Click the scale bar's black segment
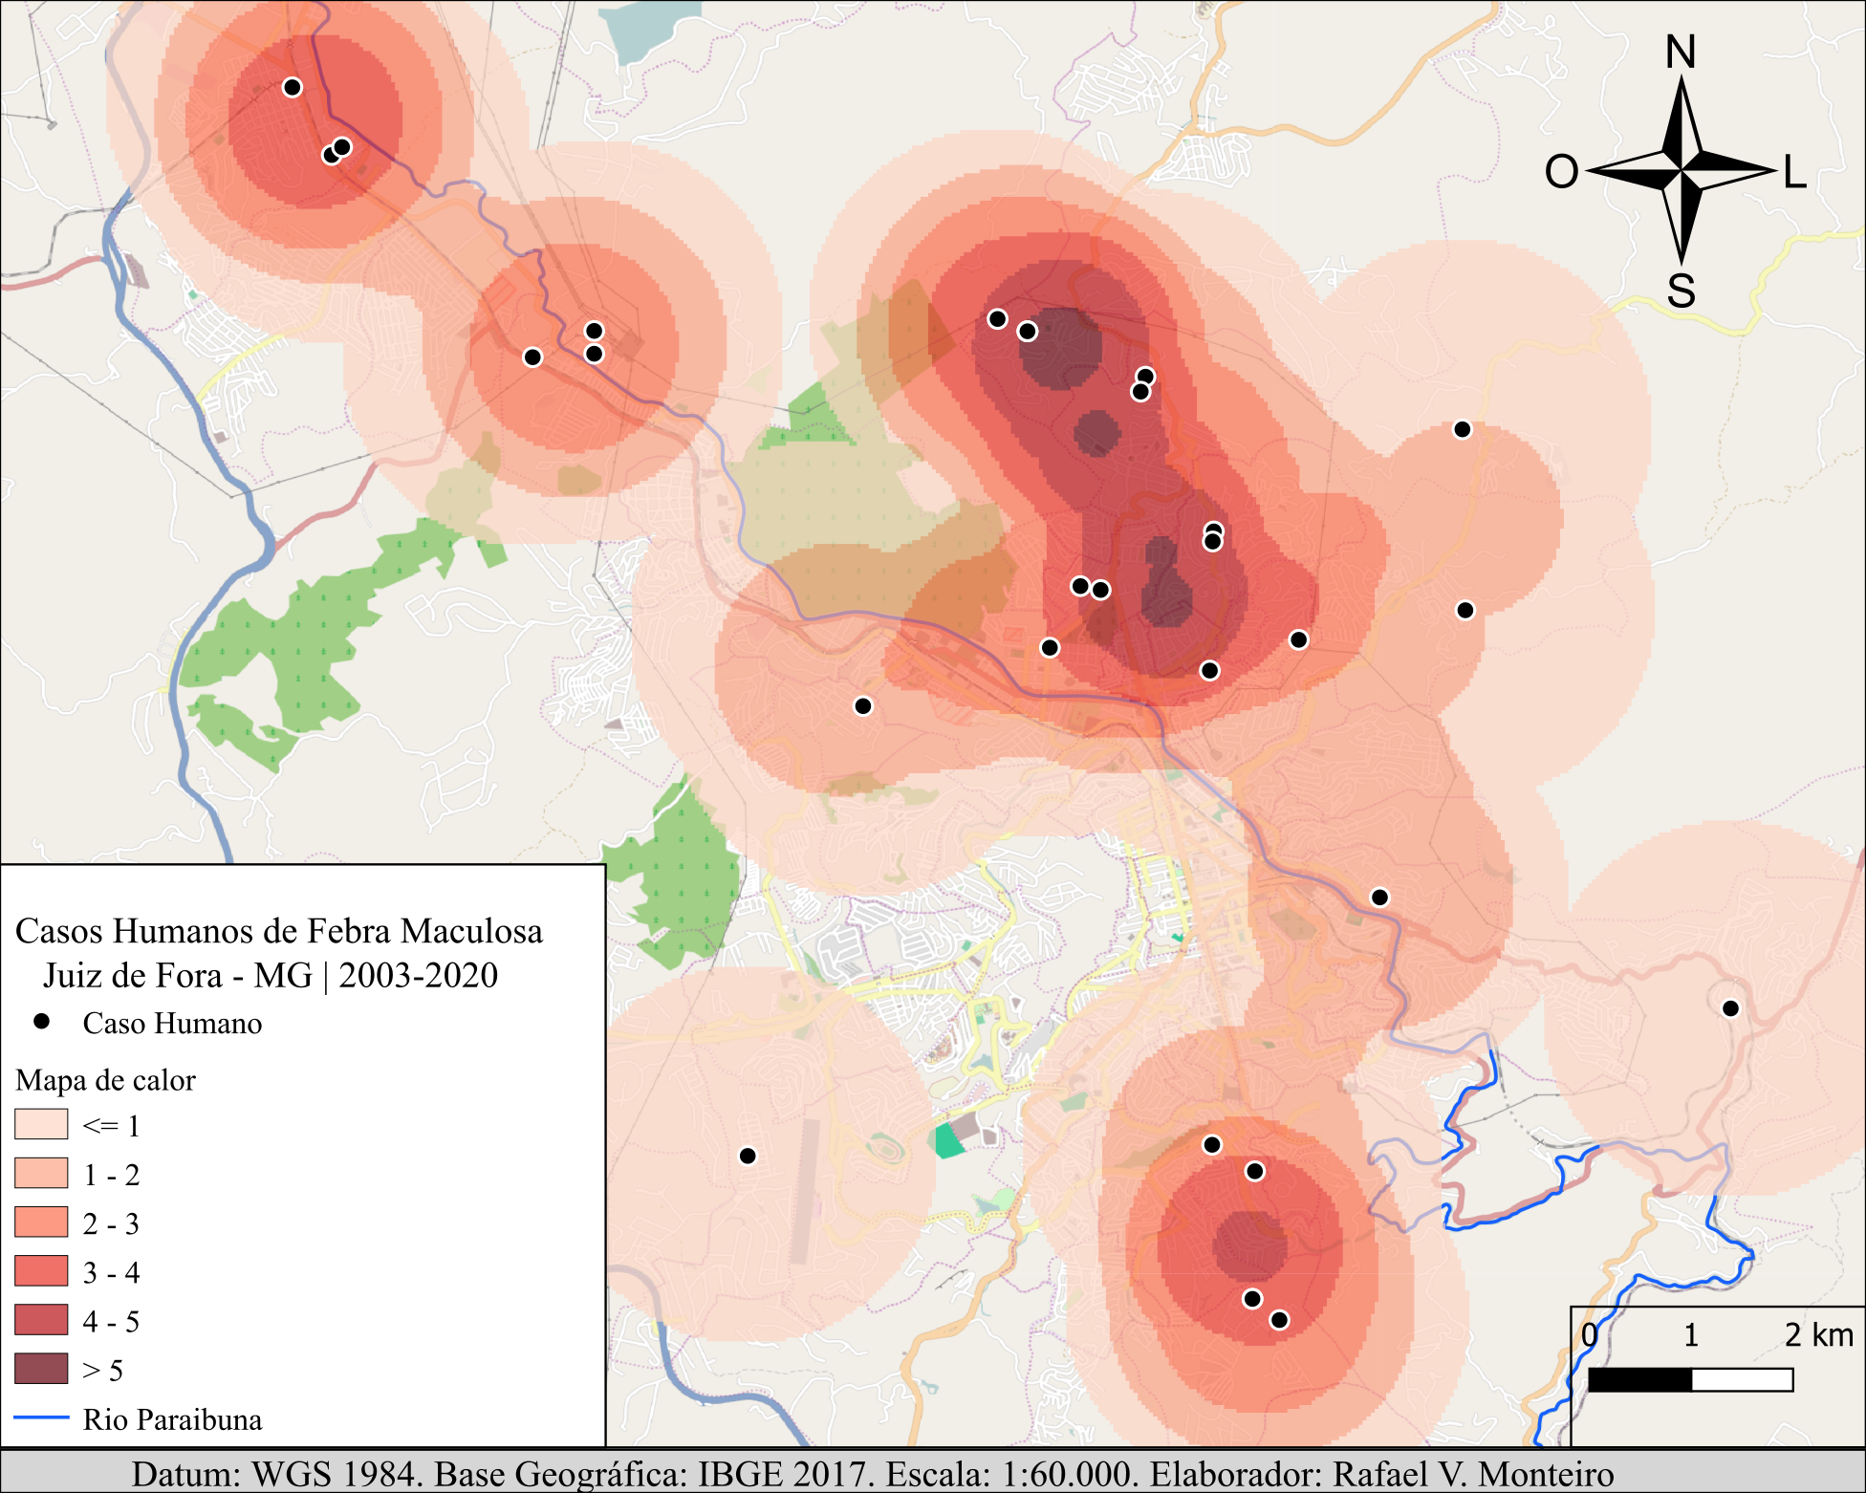Image resolution: width=1866 pixels, height=1493 pixels. click(1639, 1380)
